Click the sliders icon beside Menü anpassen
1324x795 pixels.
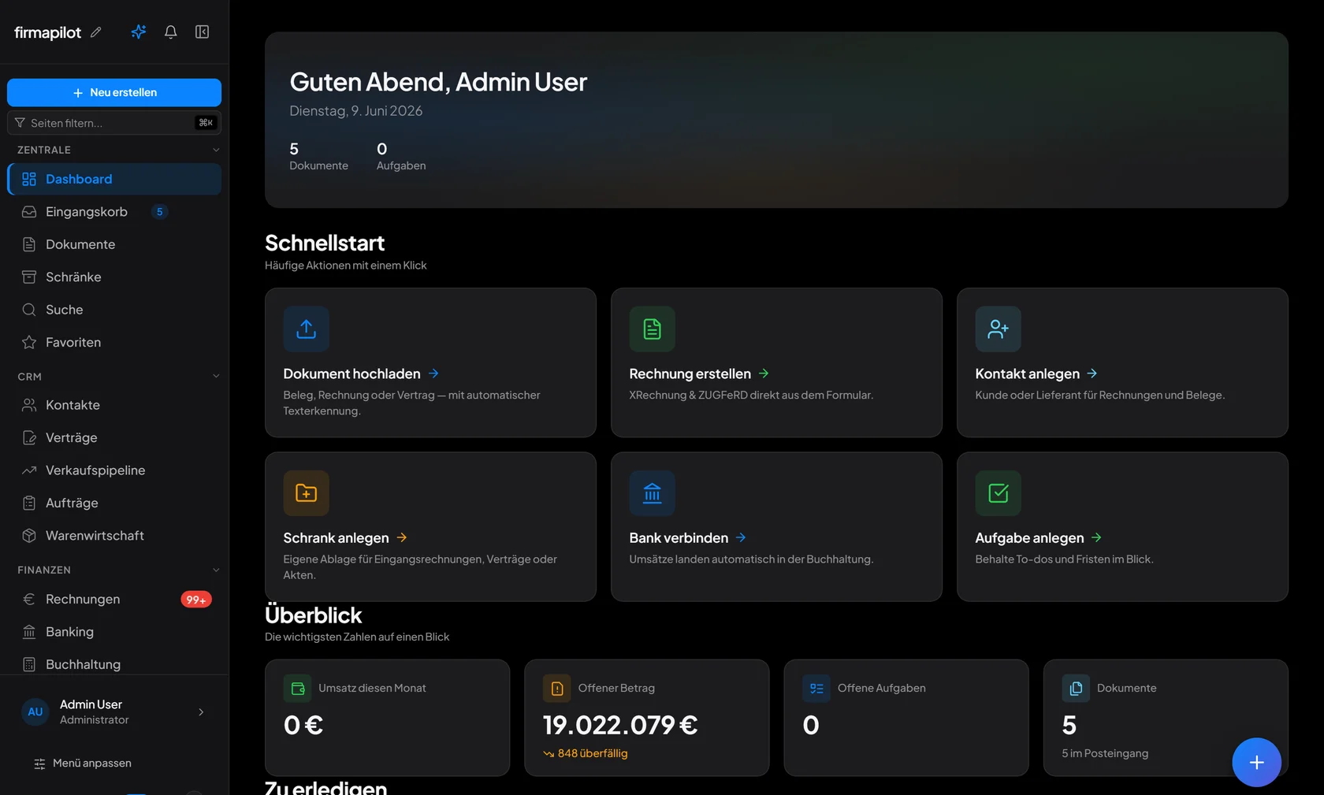[x=39, y=763]
